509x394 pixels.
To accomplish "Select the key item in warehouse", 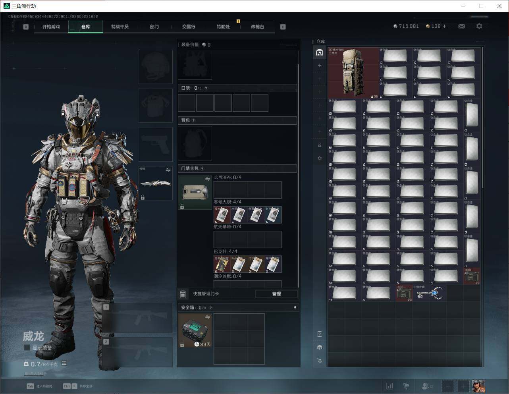I will pyautogui.click(x=429, y=293).
